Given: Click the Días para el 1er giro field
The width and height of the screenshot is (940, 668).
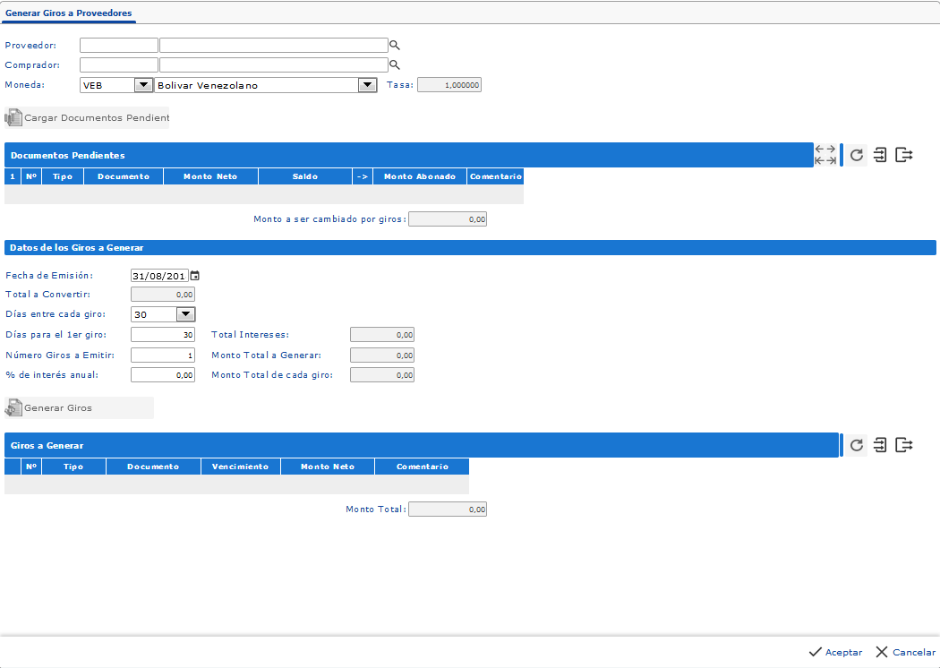Looking at the screenshot, I should (163, 335).
